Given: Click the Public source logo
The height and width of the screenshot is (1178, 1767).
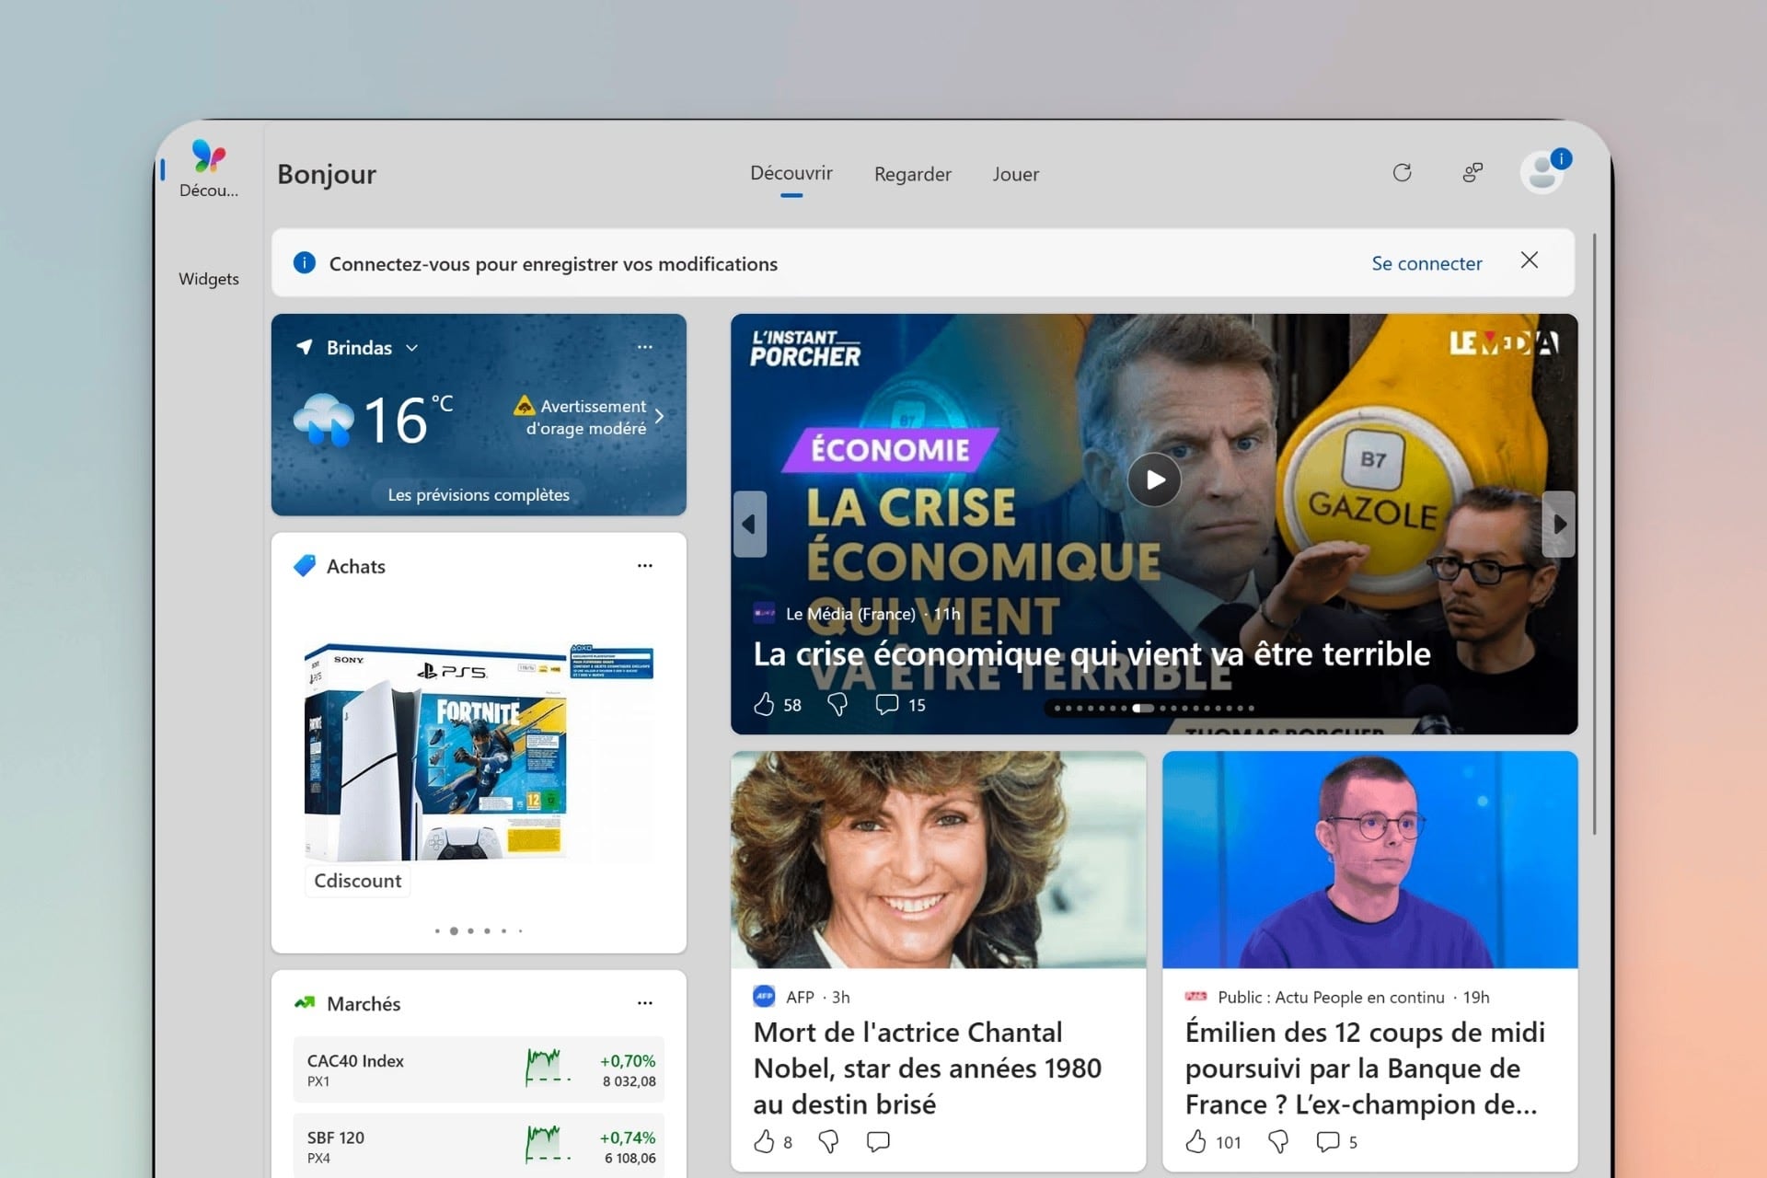Looking at the screenshot, I should (x=1195, y=997).
